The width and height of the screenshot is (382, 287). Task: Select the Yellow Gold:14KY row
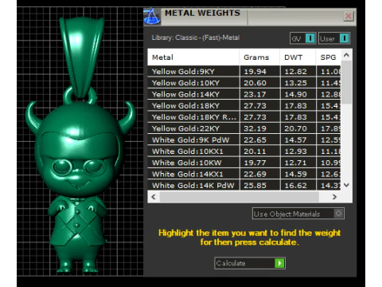coord(244,94)
